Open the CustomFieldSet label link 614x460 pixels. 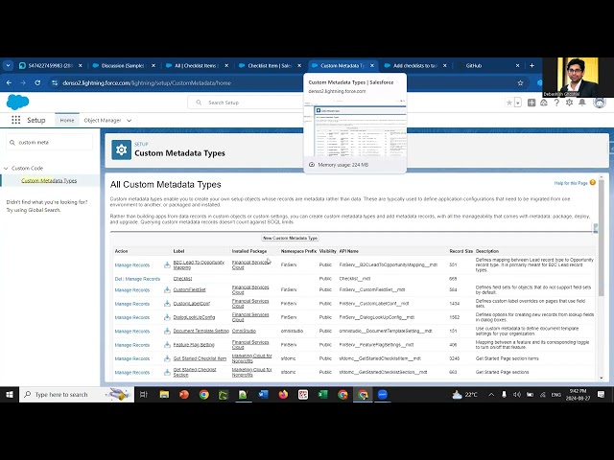[x=190, y=289]
